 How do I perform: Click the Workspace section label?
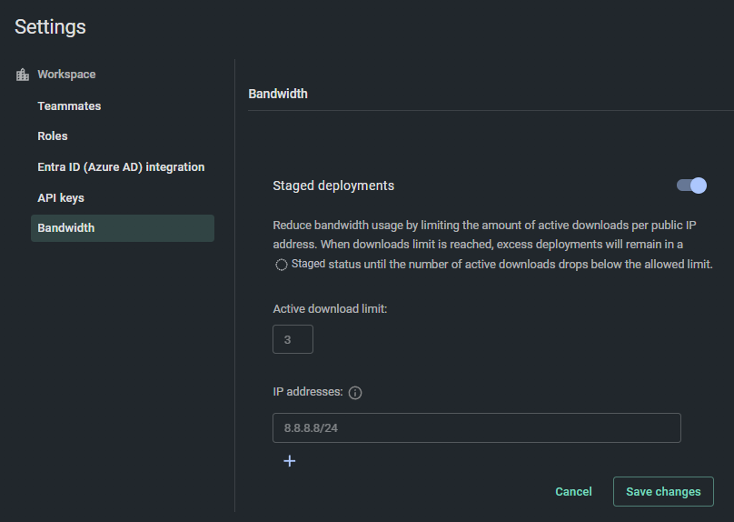coord(66,75)
